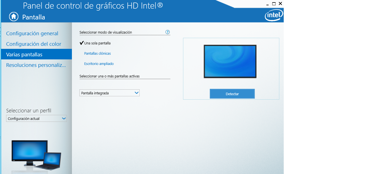Screen dimensions: 372x174
Task: Click the monitor preview thumbnail
Action: click(230, 61)
